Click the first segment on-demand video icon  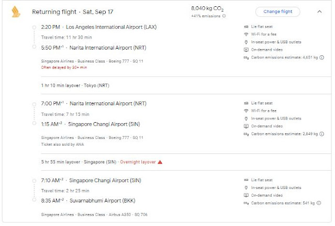pos(247,50)
